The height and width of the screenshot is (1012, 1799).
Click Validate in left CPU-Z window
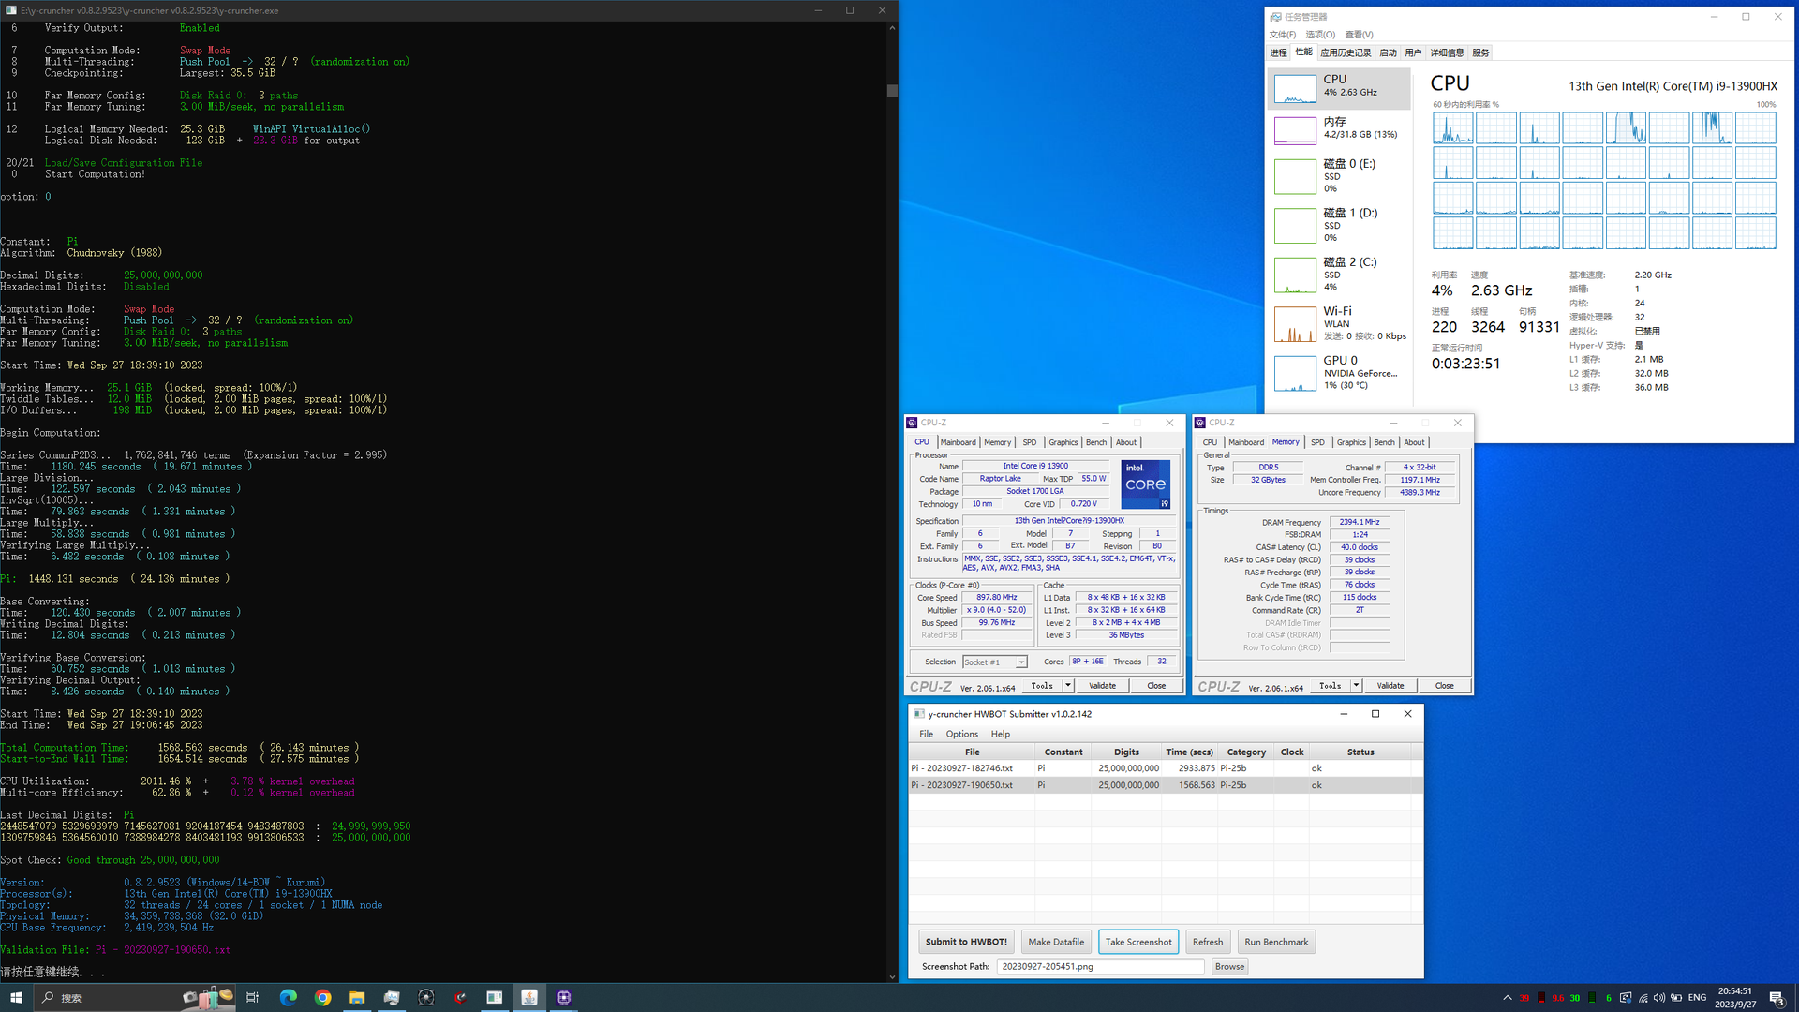tap(1102, 686)
